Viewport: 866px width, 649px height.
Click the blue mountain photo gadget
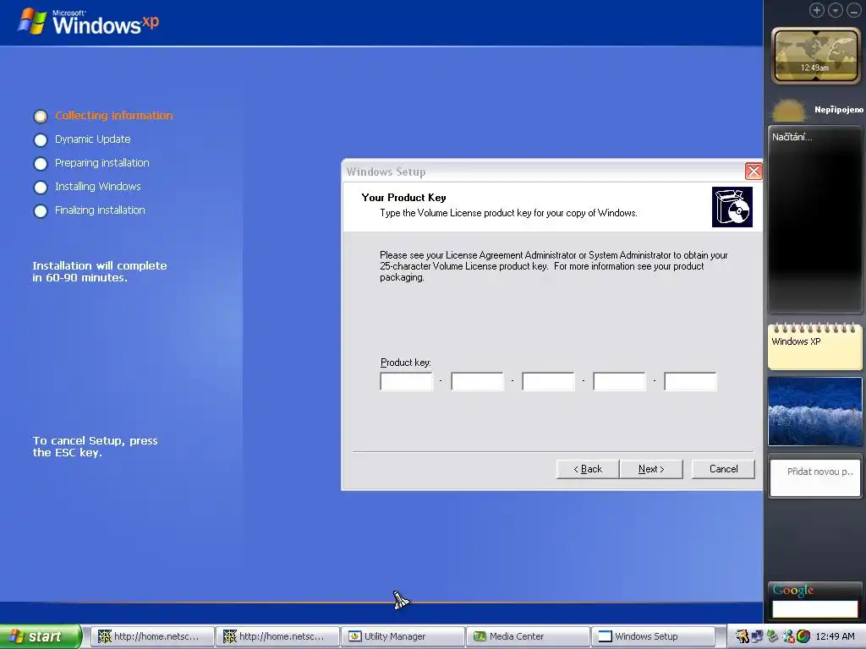pyautogui.click(x=814, y=412)
